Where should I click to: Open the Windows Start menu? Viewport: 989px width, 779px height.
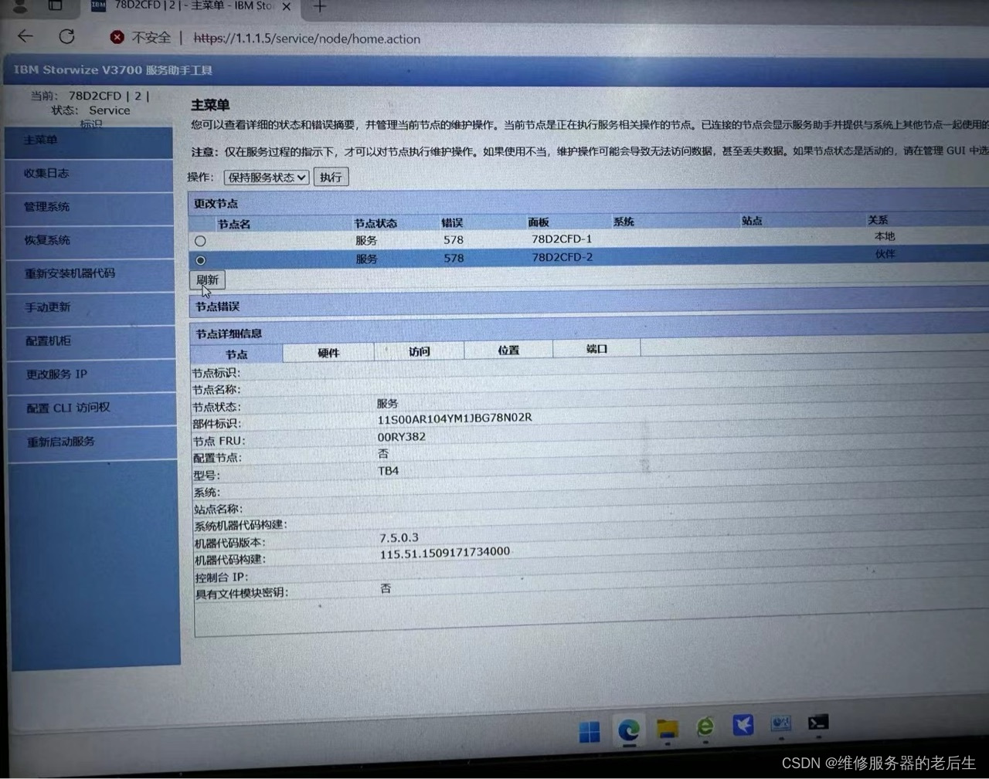click(590, 732)
